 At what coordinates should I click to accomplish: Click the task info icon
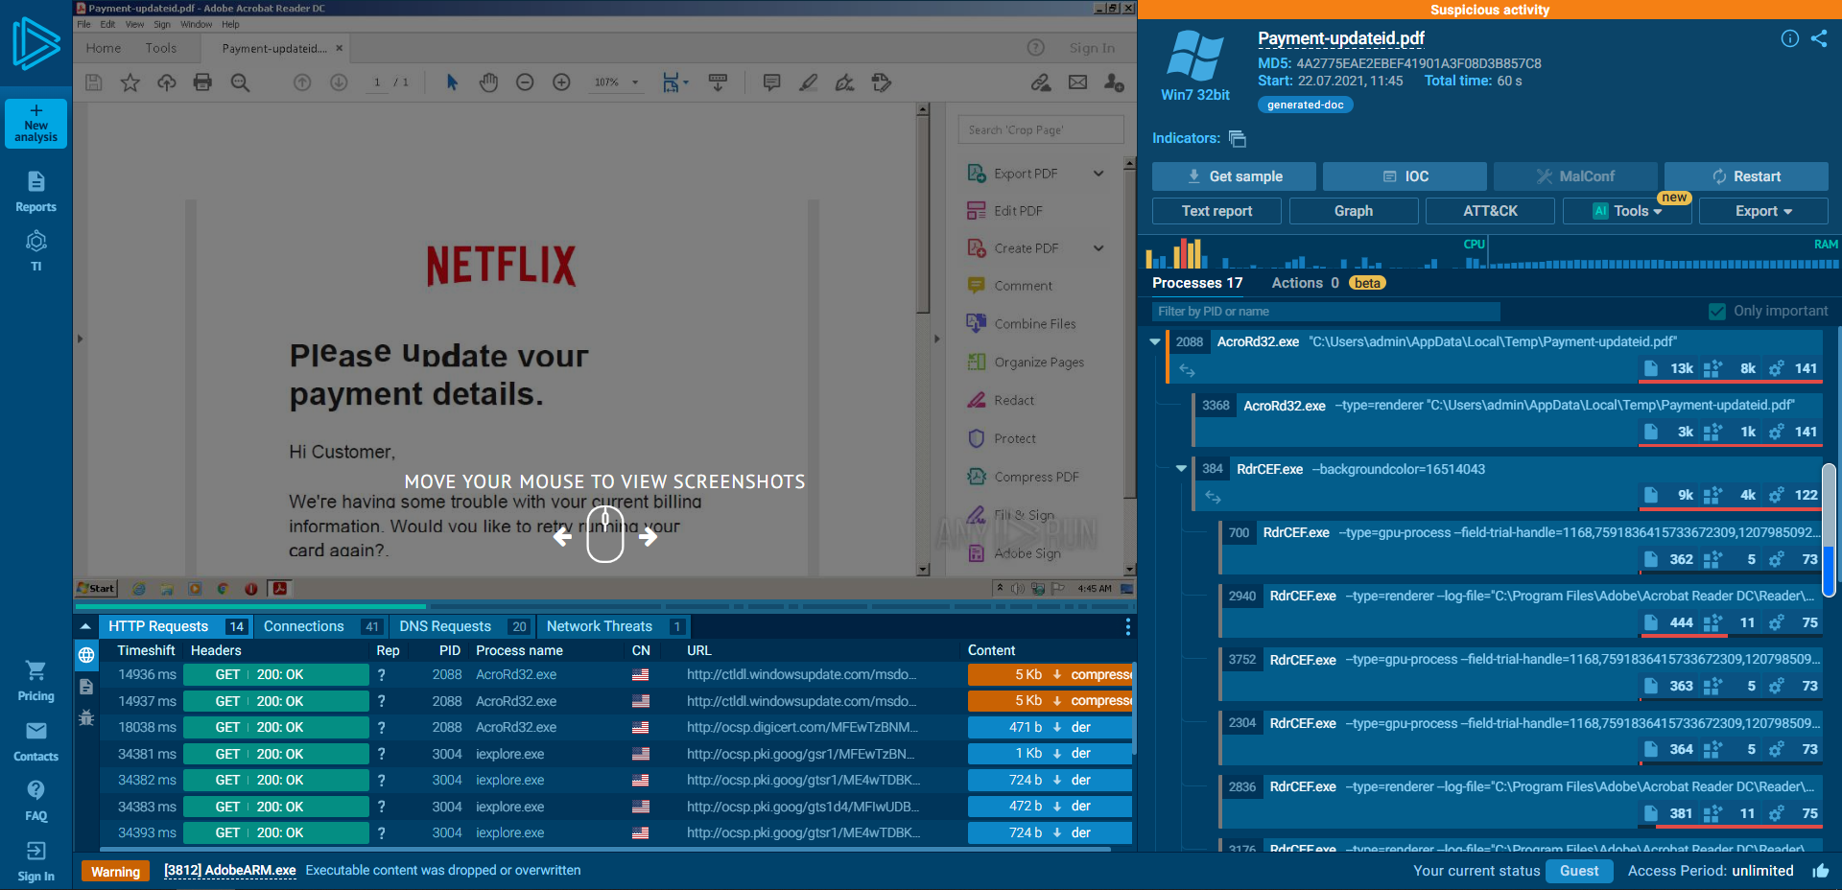(1790, 38)
